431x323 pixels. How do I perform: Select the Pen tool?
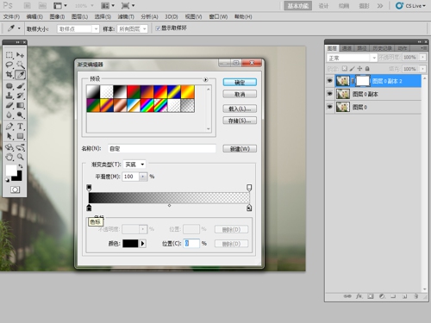[9, 127]
